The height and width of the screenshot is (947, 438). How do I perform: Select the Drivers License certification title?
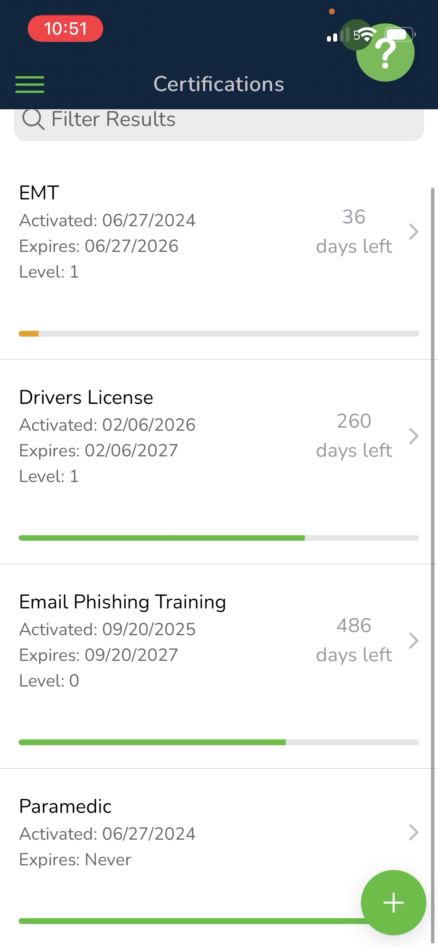coord(86,397)
